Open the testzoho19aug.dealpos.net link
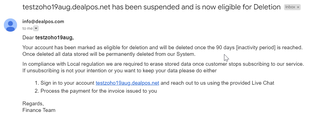The width and height of the screenshot is (309, 121). pyautogui.click(x=127, y=83)
